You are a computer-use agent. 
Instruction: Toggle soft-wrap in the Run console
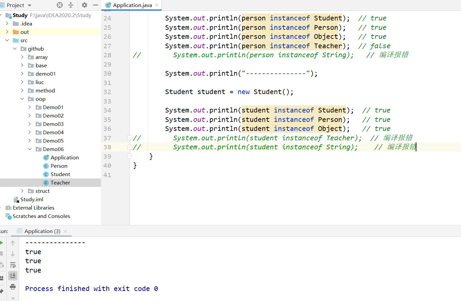coord(13,265)
